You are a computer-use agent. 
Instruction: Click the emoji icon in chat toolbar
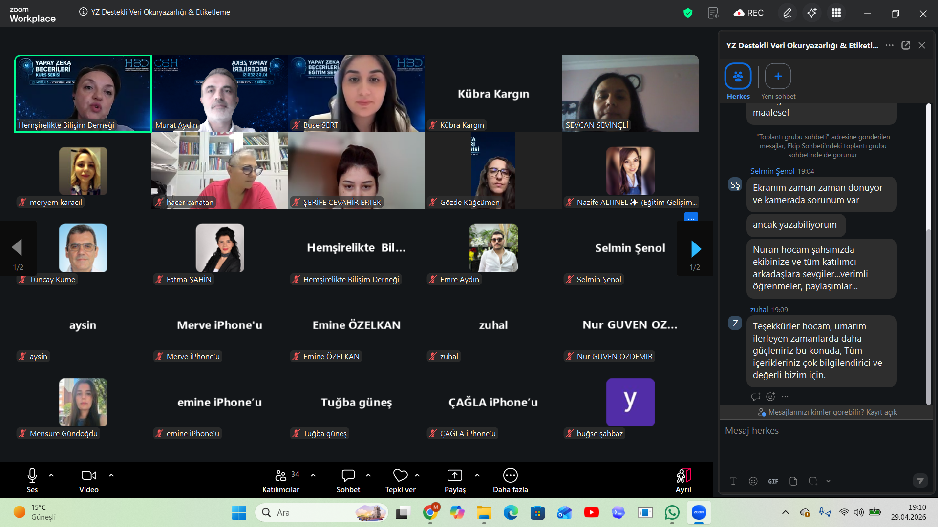(753, 481)
